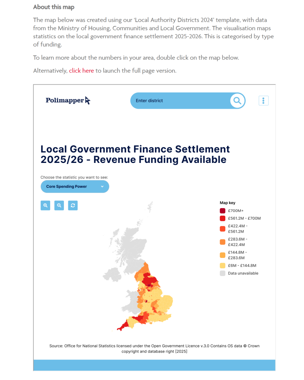Zoom out of the map
304x380 pixels.
click(59, 205)
